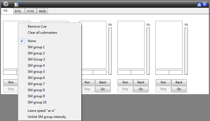The width and height of the screenshot is (210, 121).
Task: Click the folder load icon
Action: click(17, 4)
